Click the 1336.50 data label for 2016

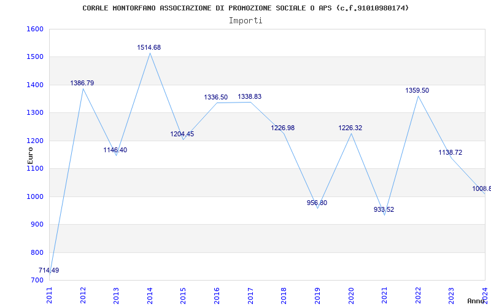215,97
